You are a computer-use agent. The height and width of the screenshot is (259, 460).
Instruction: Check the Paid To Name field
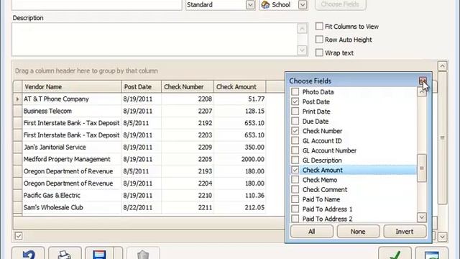coord(295,199)
